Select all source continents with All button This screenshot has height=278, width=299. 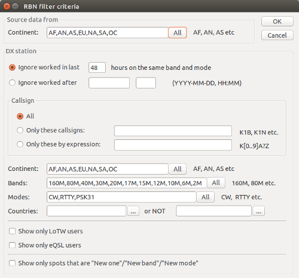[178, 33]
